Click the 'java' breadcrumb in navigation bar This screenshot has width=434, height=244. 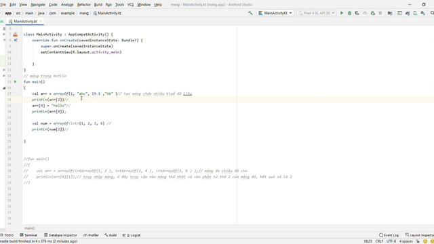coord(41,13)
